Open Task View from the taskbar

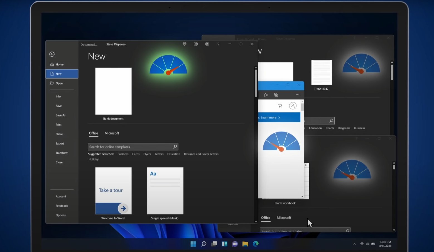214,244
